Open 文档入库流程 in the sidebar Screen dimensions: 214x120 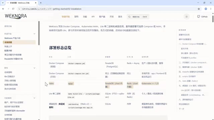(x=10, y=81)
